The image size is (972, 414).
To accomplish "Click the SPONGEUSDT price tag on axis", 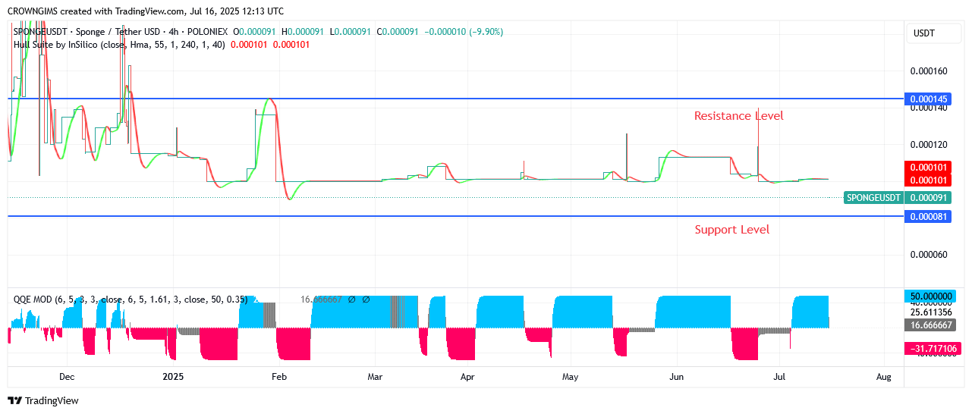I will (x=874, y=198).
